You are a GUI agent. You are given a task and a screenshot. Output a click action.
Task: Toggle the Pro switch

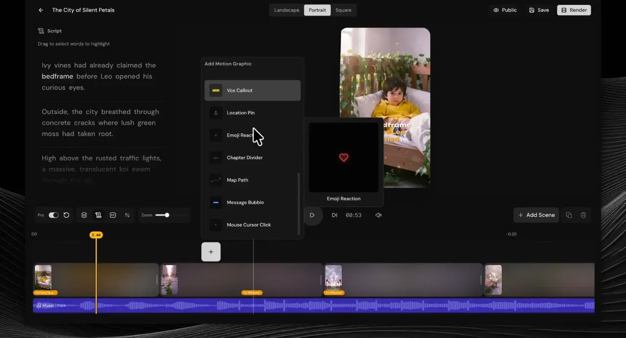point(53,215)
